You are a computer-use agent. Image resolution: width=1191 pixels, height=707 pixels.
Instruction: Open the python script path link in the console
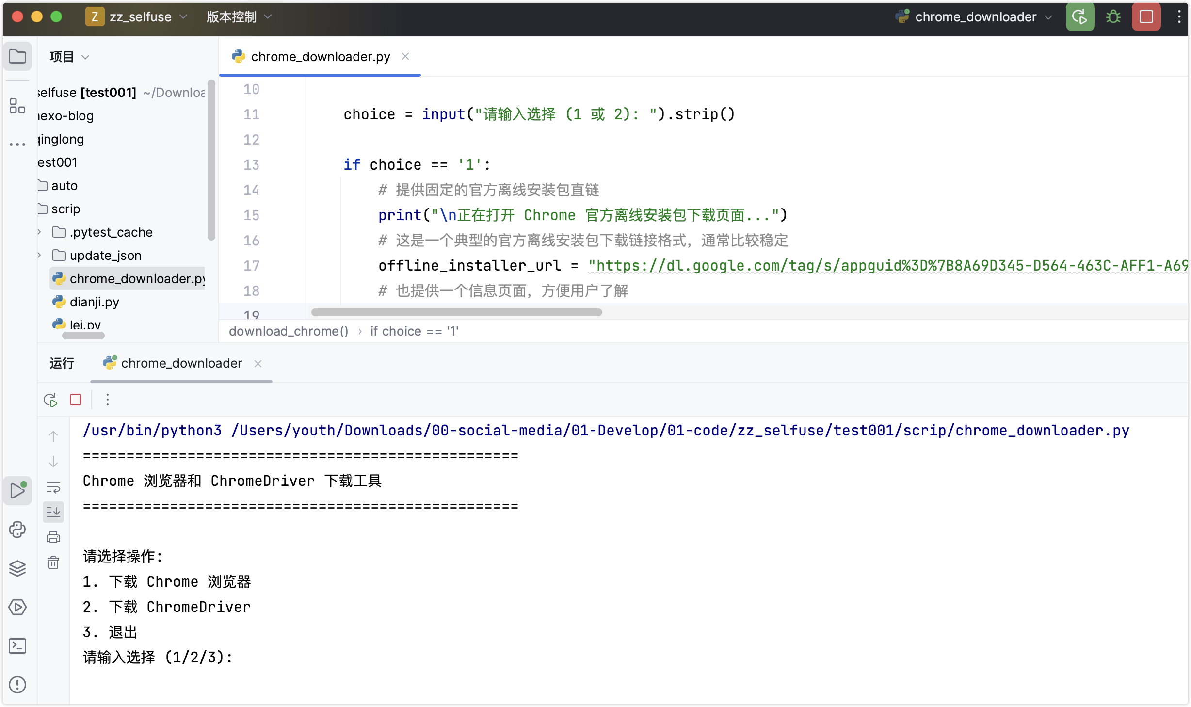coord(680,431)
